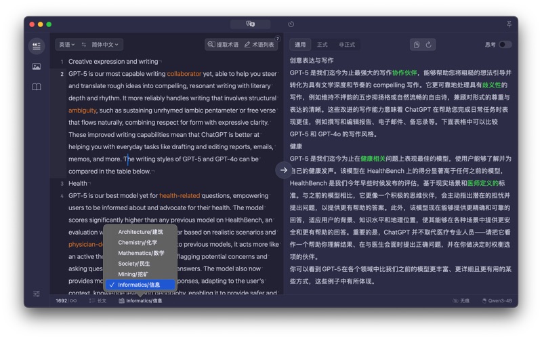Select Mathematics/数学 from the domain menu

coord(141,253)
